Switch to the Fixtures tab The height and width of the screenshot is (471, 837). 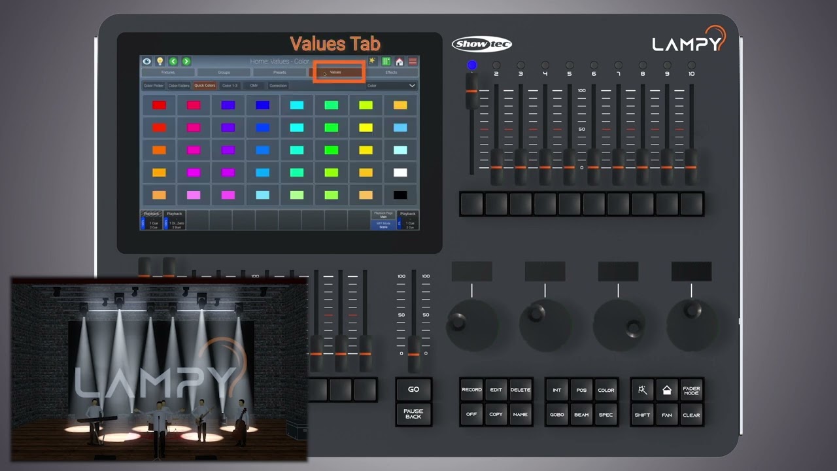[x=168, y=73]
